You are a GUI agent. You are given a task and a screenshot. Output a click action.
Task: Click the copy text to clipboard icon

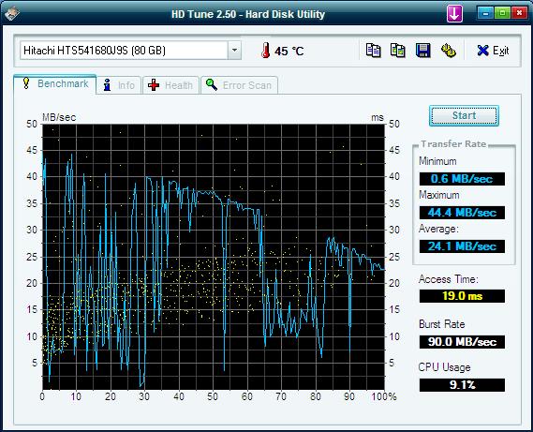pos(373,51)
